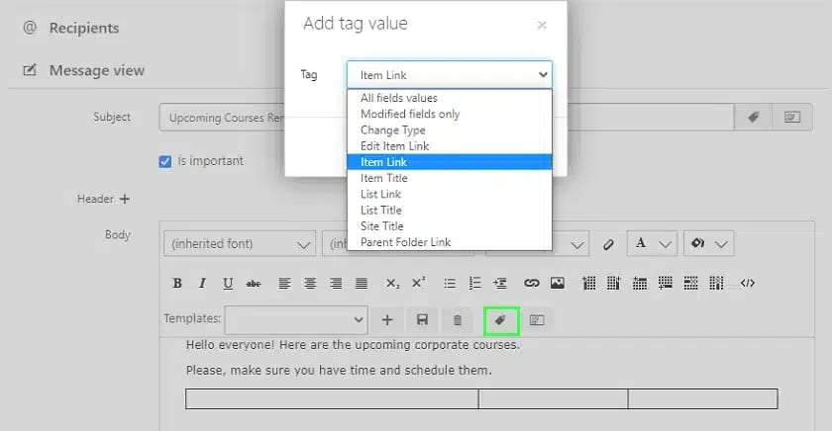Choose Parent Folder Link option

point(450,242)
